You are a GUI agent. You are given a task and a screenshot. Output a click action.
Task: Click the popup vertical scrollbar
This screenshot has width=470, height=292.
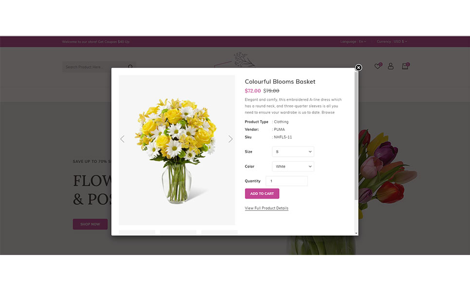point(356,136)
